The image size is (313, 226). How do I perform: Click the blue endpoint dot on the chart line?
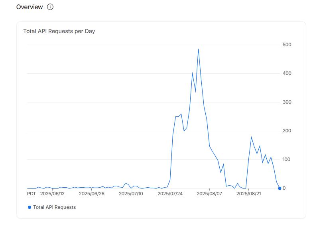click(x=280, y=188)
